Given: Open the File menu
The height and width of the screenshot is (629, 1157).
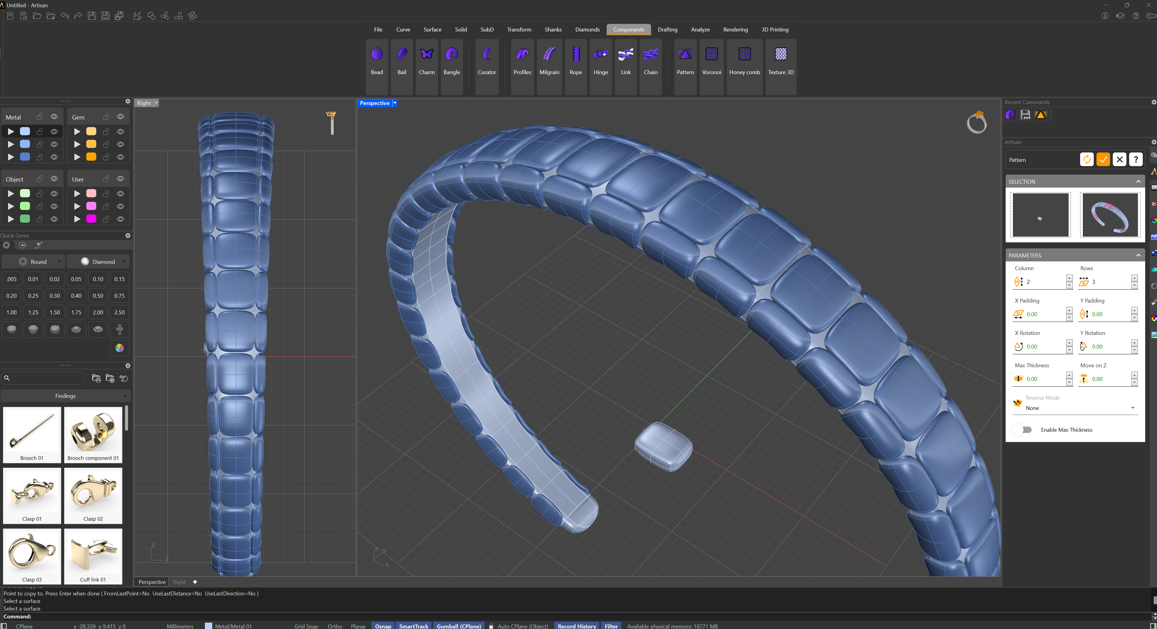Looking at the screenshot, I should tap(378, 30).
